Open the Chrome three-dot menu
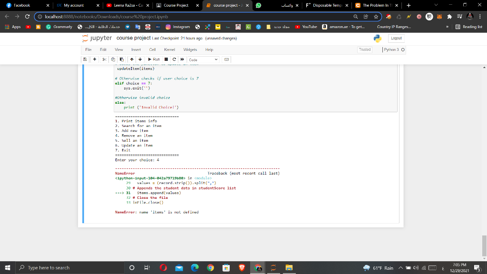The height and width of the screenshot is (274, 487). [480, 17]
